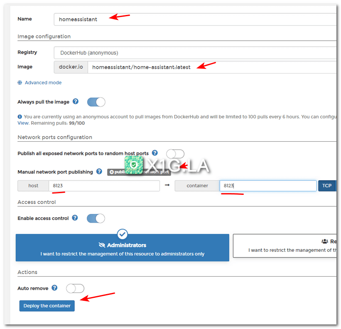The image size is (341, 329).
Task: Switch to Advanced mode
Action: click(43, 83)
